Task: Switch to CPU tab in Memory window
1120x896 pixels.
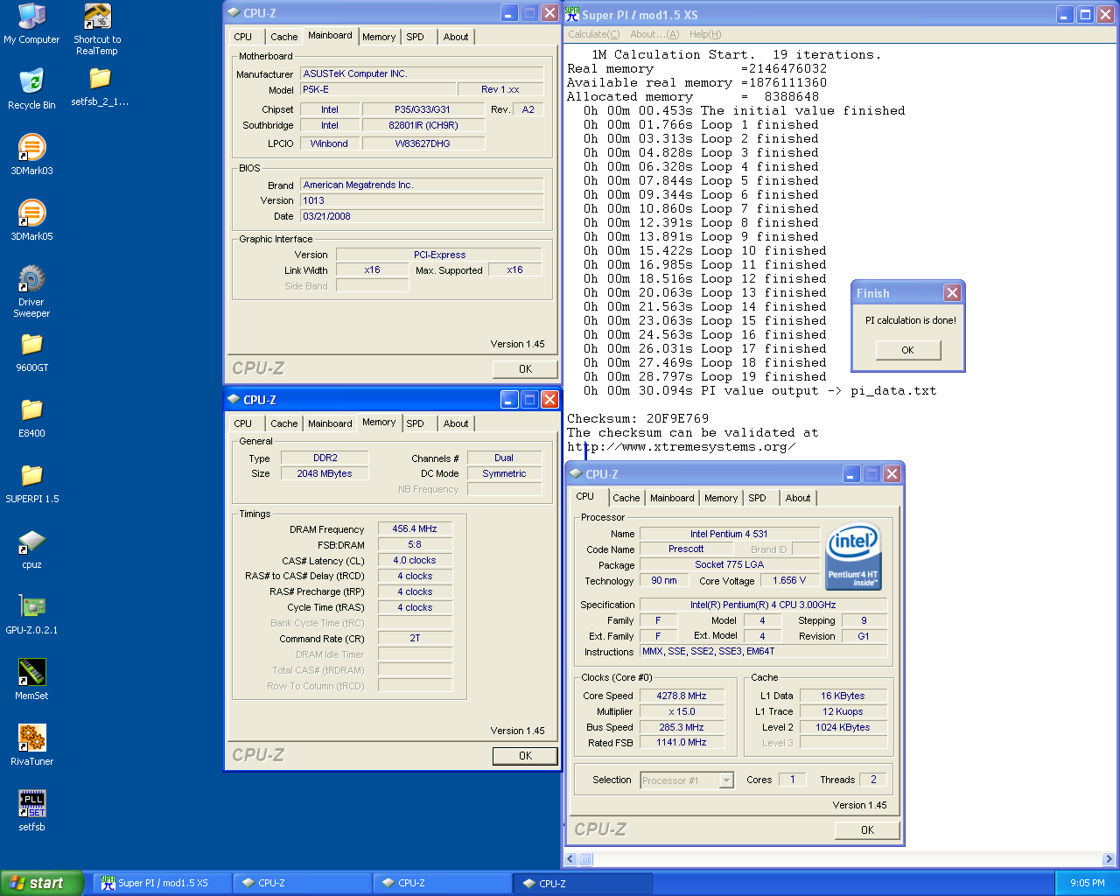Action: pos(243,423)
